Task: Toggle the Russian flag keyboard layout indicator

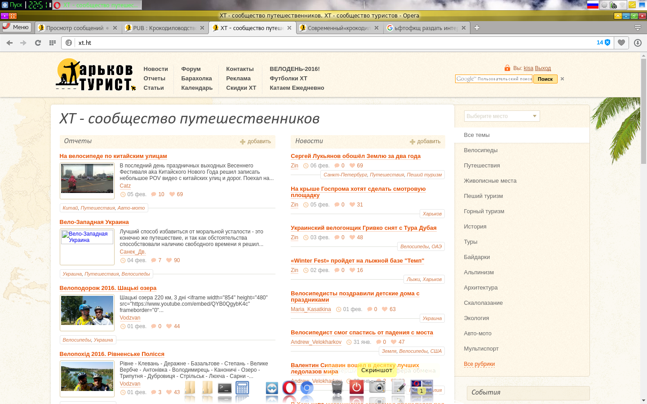Action: coord(593,5)
